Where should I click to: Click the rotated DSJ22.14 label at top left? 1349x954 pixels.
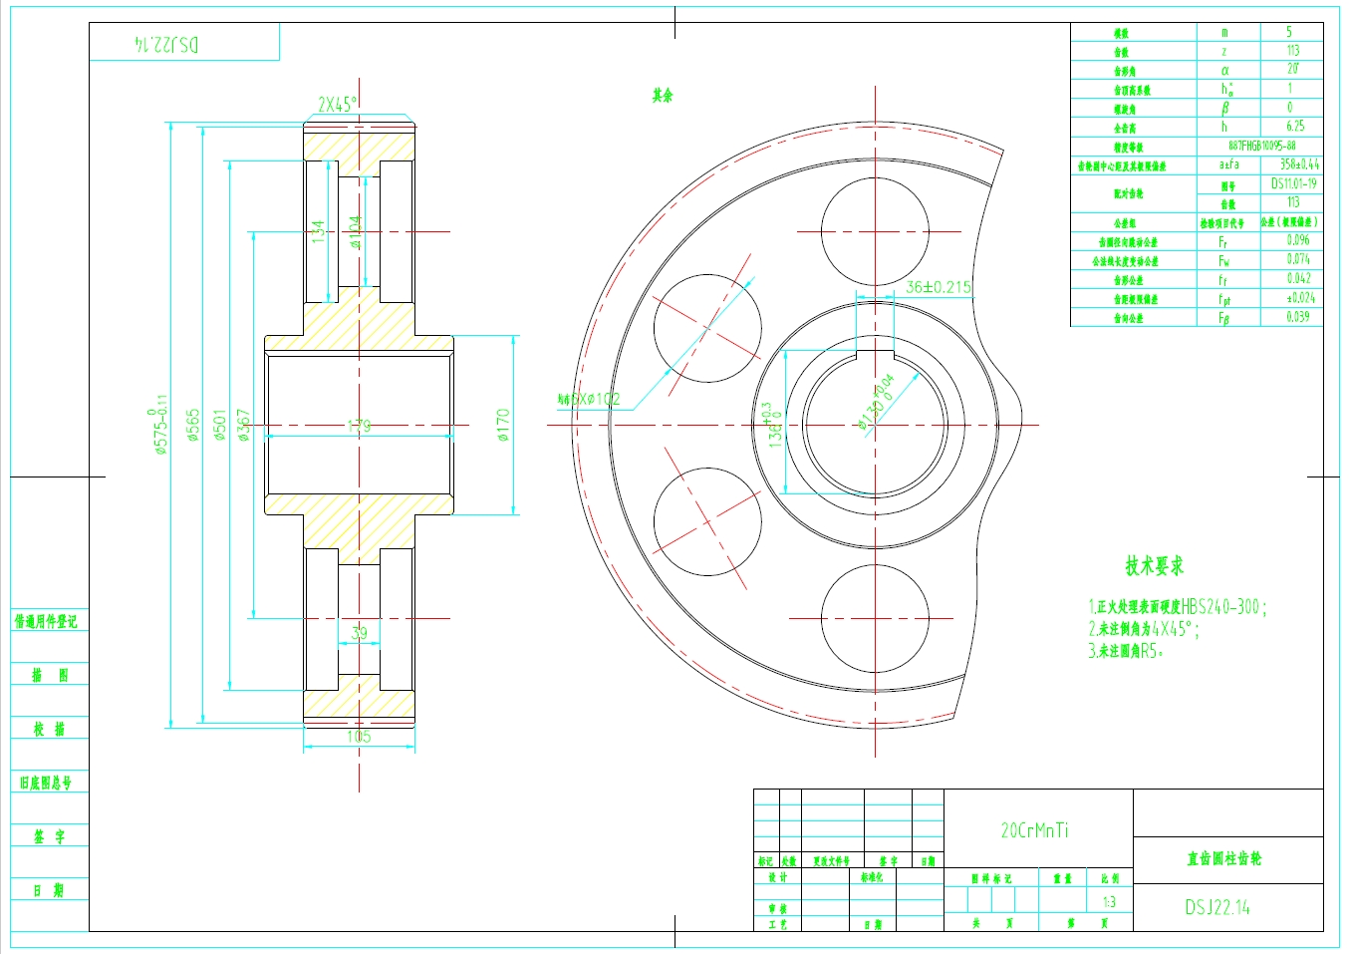(x=166, y=44)
